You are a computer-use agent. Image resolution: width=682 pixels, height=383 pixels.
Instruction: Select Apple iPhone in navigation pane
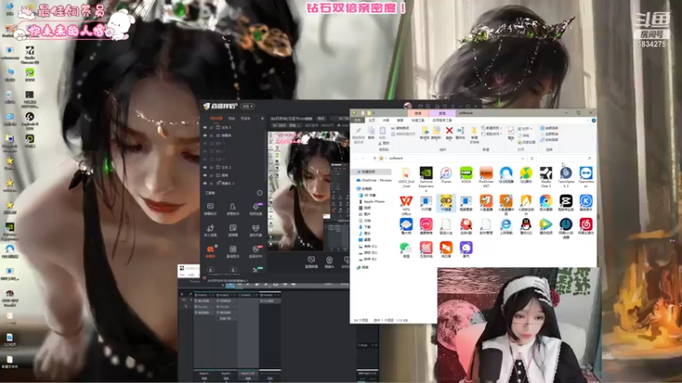pyautogui.click(x=372, y=202)
